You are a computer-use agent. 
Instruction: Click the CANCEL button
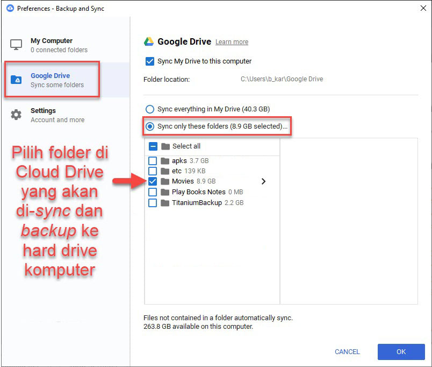point(347,352)
